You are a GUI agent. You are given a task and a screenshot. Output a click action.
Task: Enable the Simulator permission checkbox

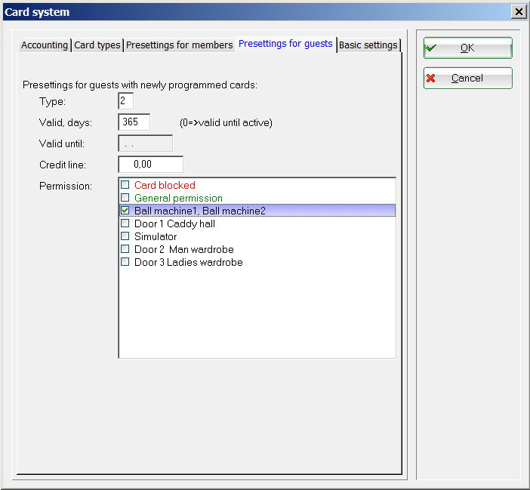[x=125, y=236]
